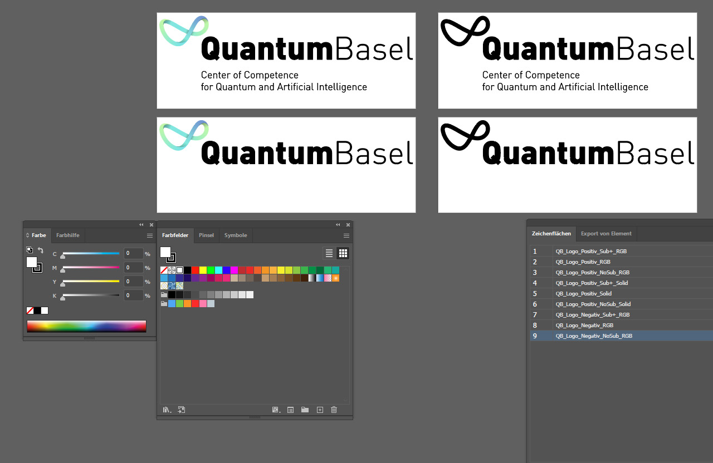The image size is (713, 463).
Task: Open the Export von Element tab
Action: click(606, 233)
